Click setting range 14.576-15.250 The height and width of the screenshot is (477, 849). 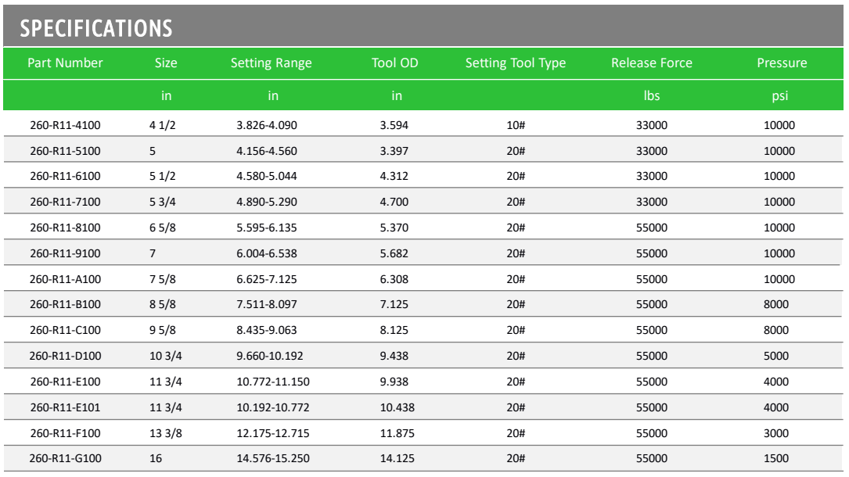tap(273, 458)
